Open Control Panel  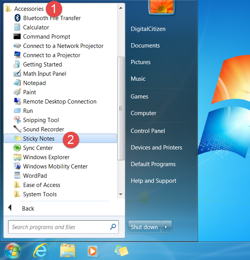[148, 131]
